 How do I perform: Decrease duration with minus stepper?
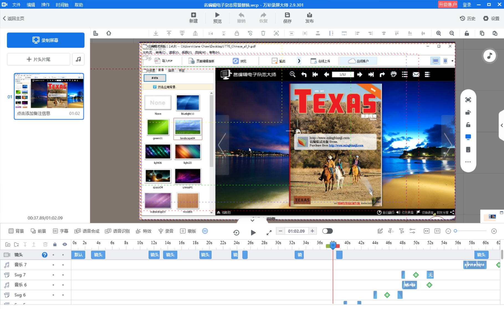coord(280,231)
